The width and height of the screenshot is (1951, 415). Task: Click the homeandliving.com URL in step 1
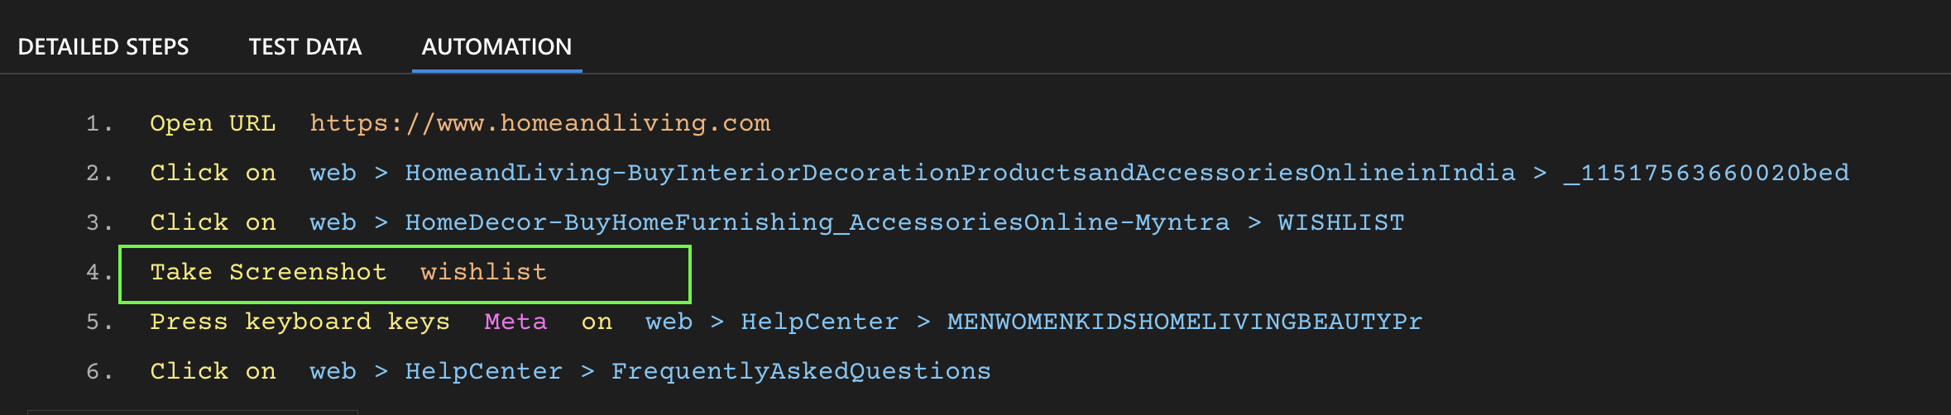click(539, 123)
